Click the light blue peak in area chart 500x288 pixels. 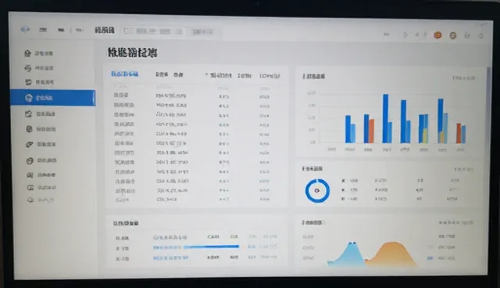click(x=351, y=254)
